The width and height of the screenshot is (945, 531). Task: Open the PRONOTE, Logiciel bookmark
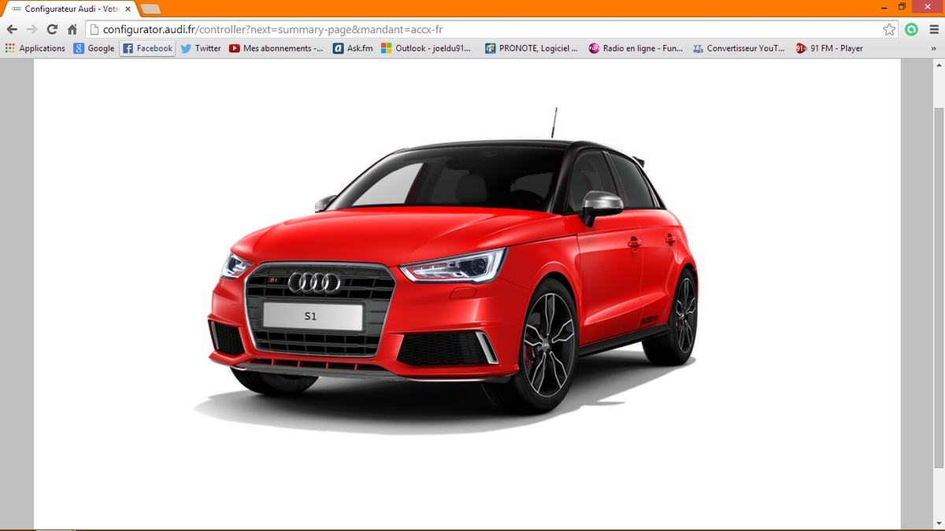(532, 48)
